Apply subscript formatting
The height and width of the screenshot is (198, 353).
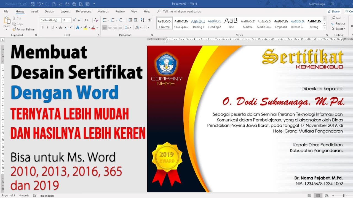(66, 28)
